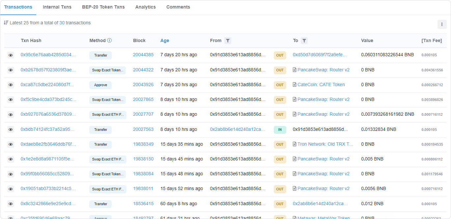Open txn hash 0xca87c5dbe224080d7f
Screen dimensions: 451x219
[47, 85]
